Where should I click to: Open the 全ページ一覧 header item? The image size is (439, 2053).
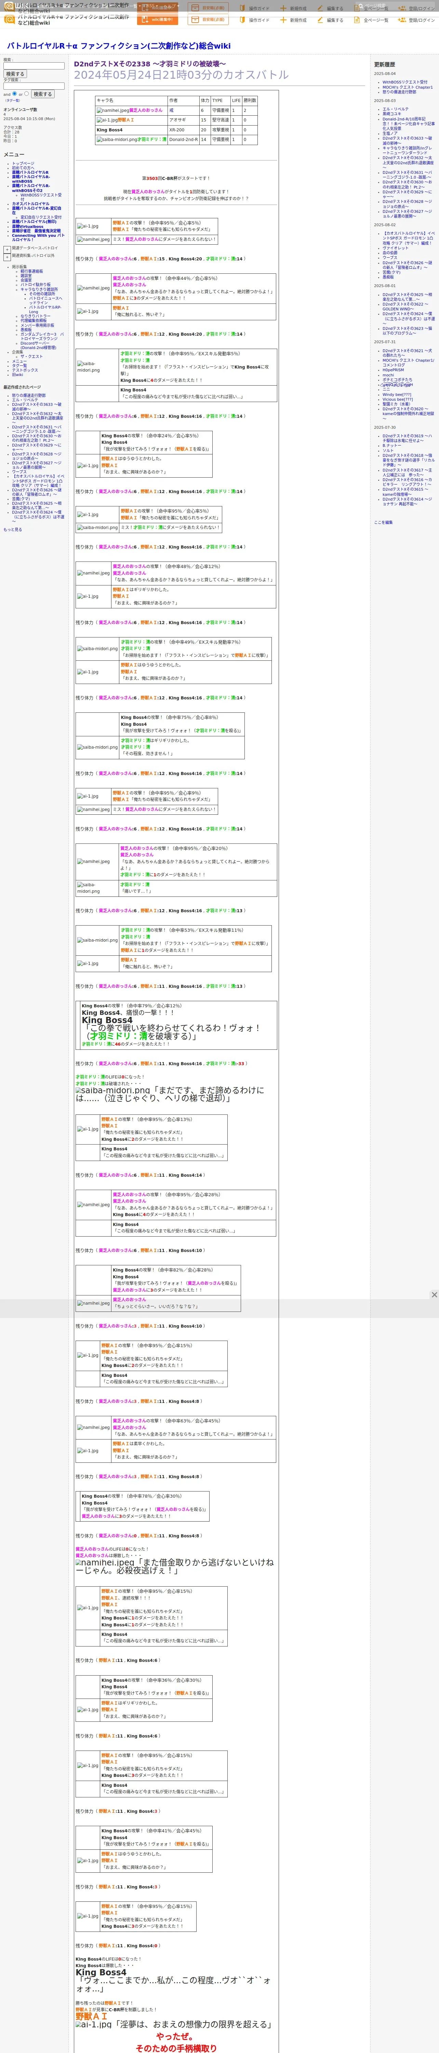tap(371, 20)
